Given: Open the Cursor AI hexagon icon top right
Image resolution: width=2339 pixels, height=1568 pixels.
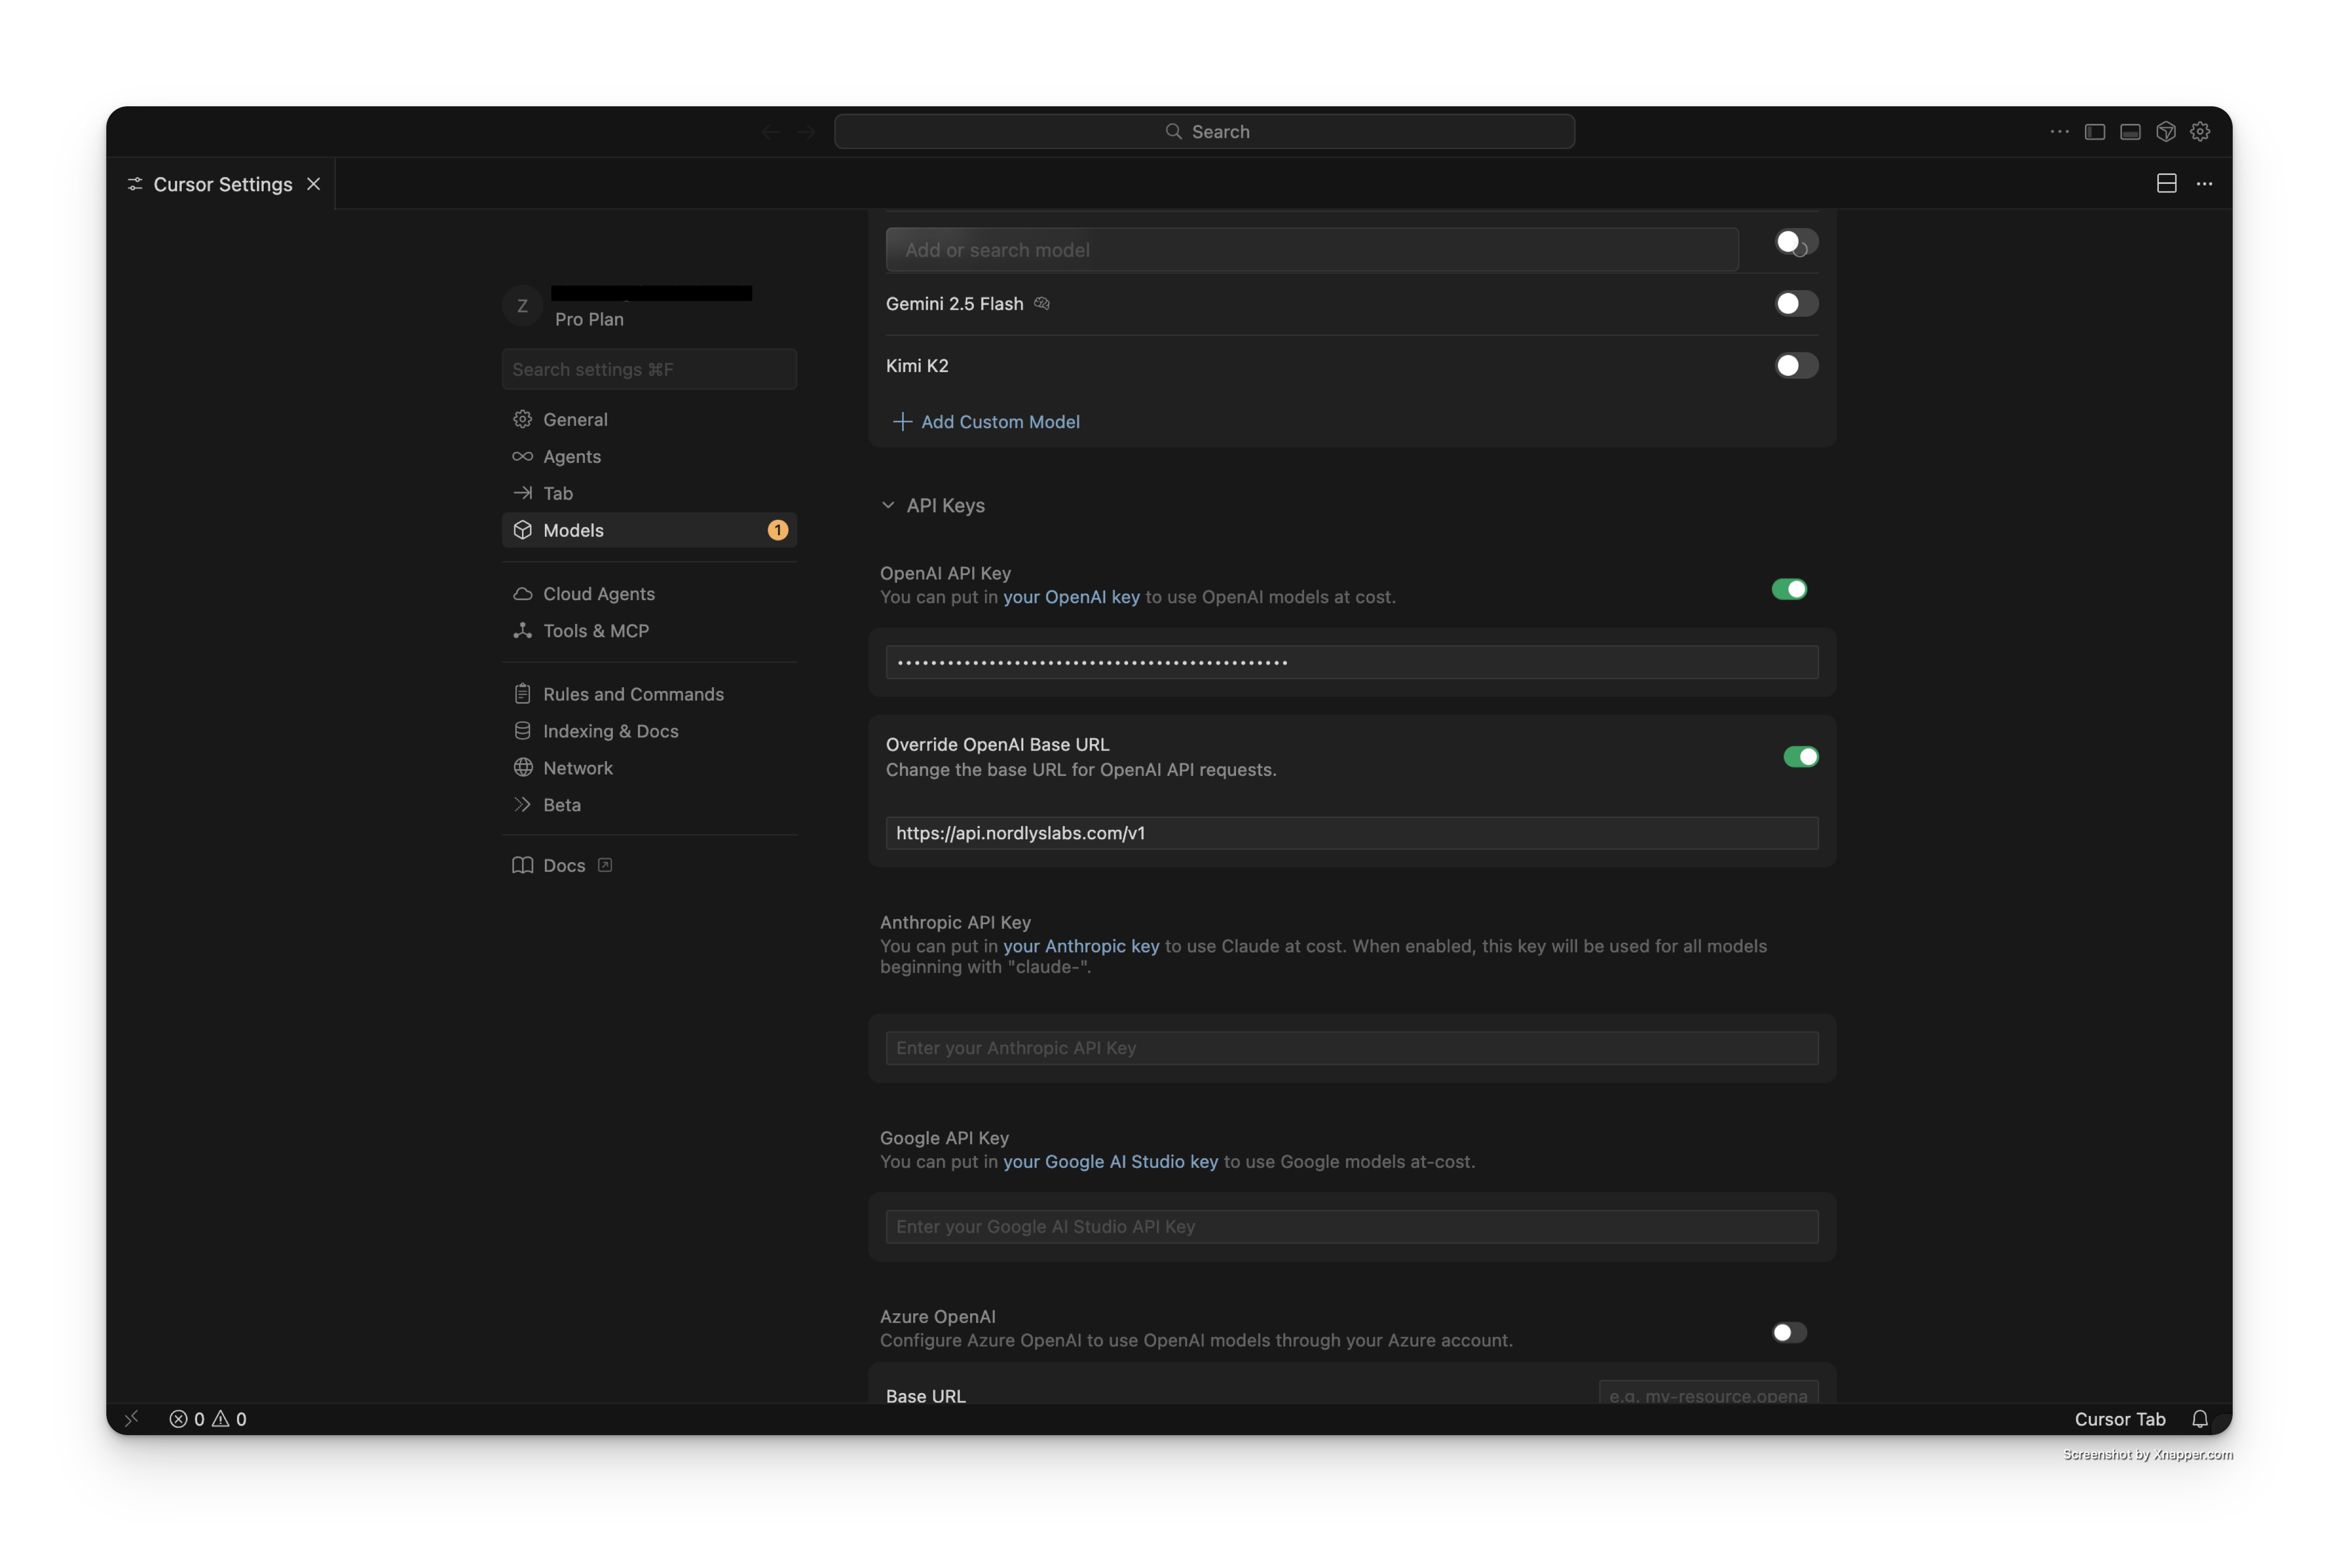Looking at the screenshot, I should pos(2166,131).
